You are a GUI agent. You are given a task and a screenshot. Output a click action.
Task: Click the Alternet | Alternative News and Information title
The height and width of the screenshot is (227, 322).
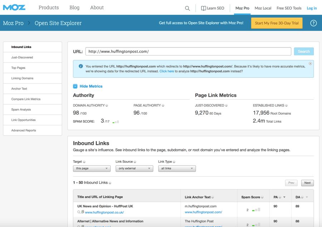110,221
